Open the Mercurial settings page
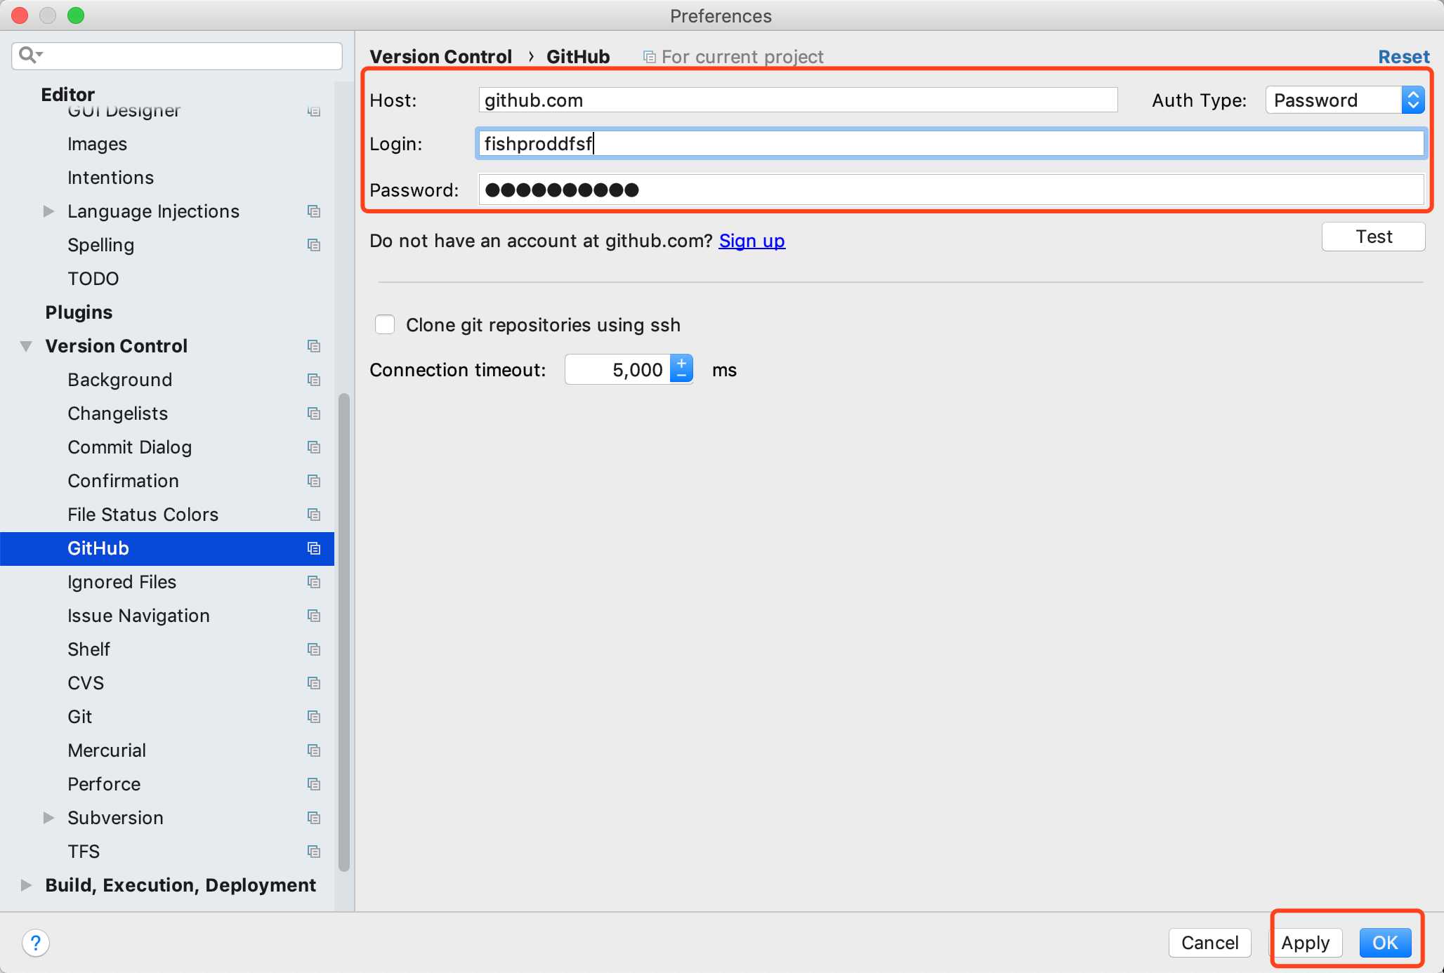The image size is (1444, 973). [107, 750]
